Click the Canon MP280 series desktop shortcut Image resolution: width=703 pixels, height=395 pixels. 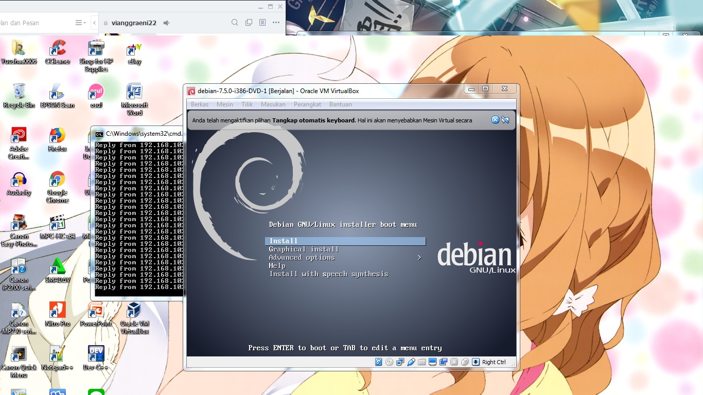pos(19,318)
